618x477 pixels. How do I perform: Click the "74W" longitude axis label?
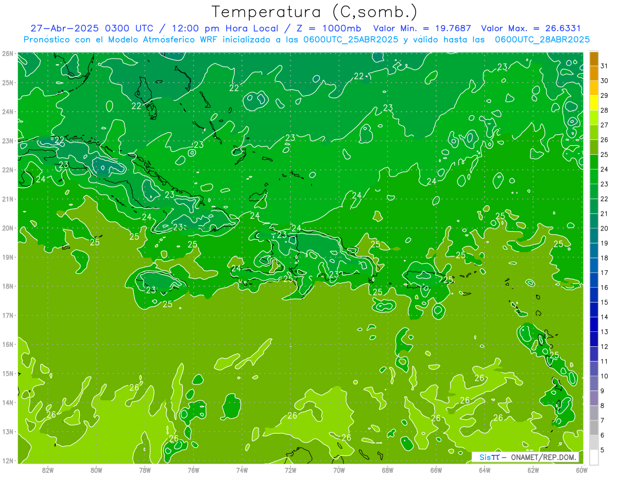tap(242, 470)
